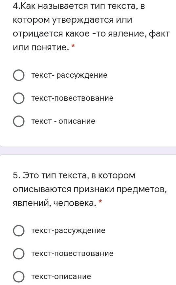Choose the 'текст-повествование' radio button in question 4
The height and width of the screenshot is (285, 176).
19,98
